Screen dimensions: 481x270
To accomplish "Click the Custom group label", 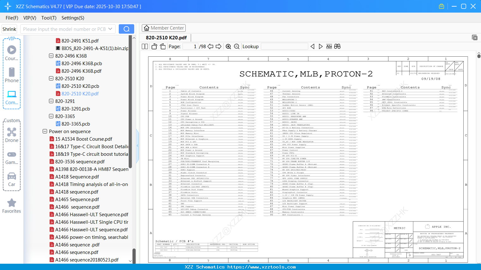I will 12,121.
